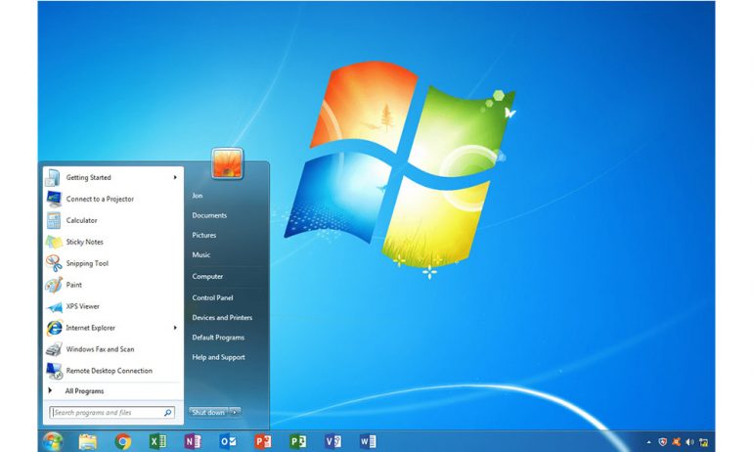Launch Excel from the taskbar
The width and height of the screenshot is (753, 452).
tap(157, 441)
